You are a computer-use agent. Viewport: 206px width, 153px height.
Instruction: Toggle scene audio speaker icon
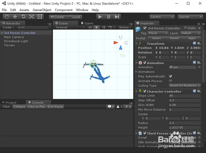tap(103, 27)
